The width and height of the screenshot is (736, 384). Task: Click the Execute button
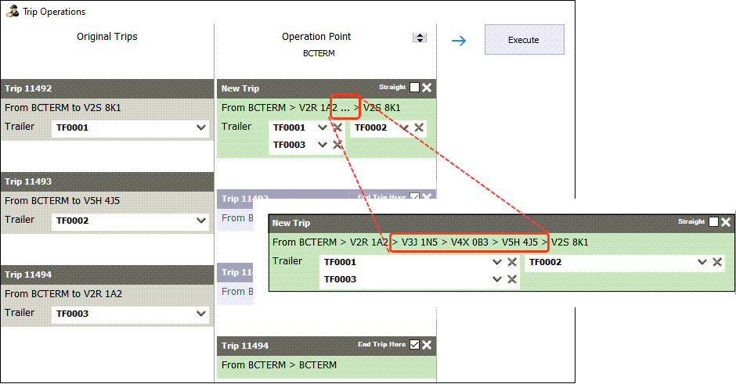[x=524, y=40]
